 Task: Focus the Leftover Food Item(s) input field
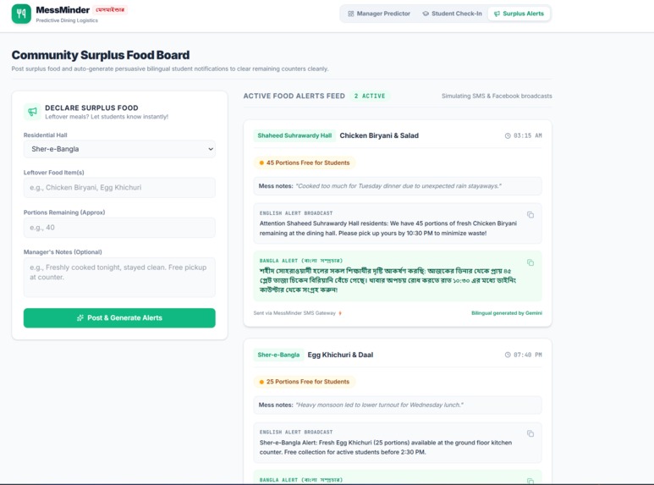pyautogui.click(x=119, y=187)
